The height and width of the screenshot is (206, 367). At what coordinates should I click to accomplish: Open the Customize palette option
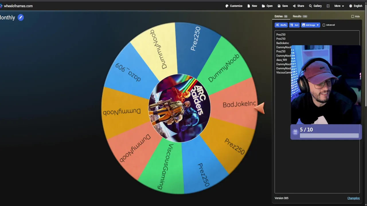tap(234, 6)
